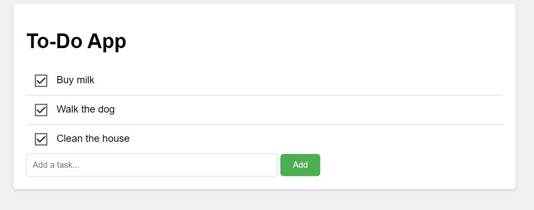Click divider line under the Buy milk row

pyautogui.click(x=264, y=95)
